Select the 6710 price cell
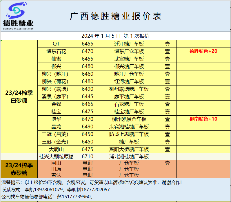Image resolution: width=231 pixels, height=202 pixels. pos(87,156)
